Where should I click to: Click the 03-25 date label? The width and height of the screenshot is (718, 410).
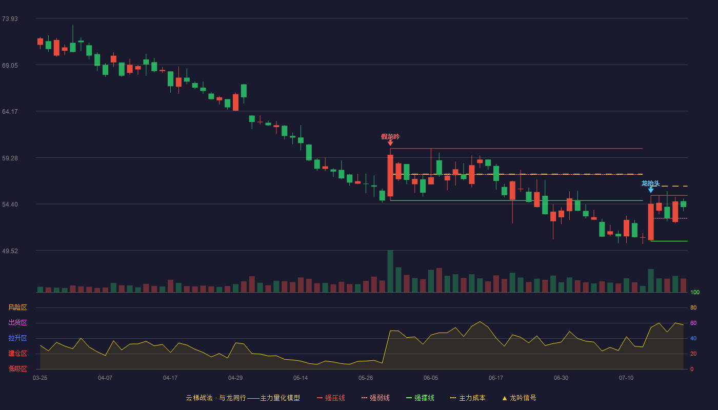pos(40,378)
